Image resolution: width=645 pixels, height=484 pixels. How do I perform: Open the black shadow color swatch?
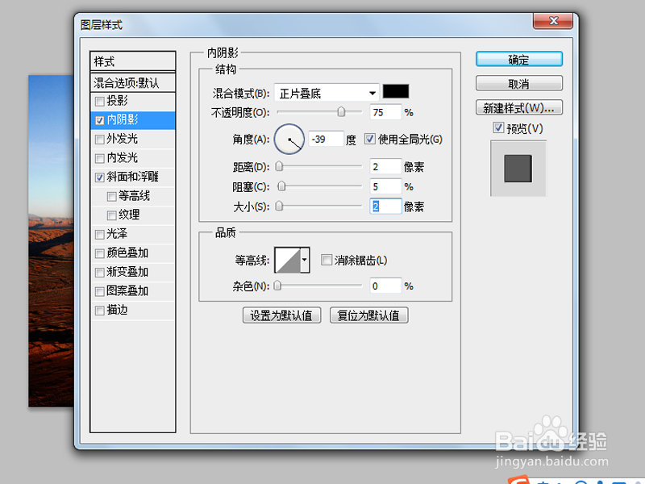point(396,91)
